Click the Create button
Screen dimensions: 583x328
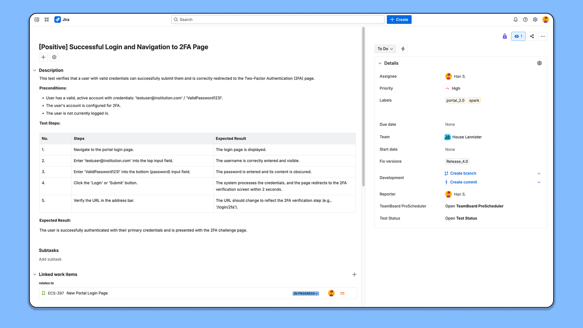399,20
